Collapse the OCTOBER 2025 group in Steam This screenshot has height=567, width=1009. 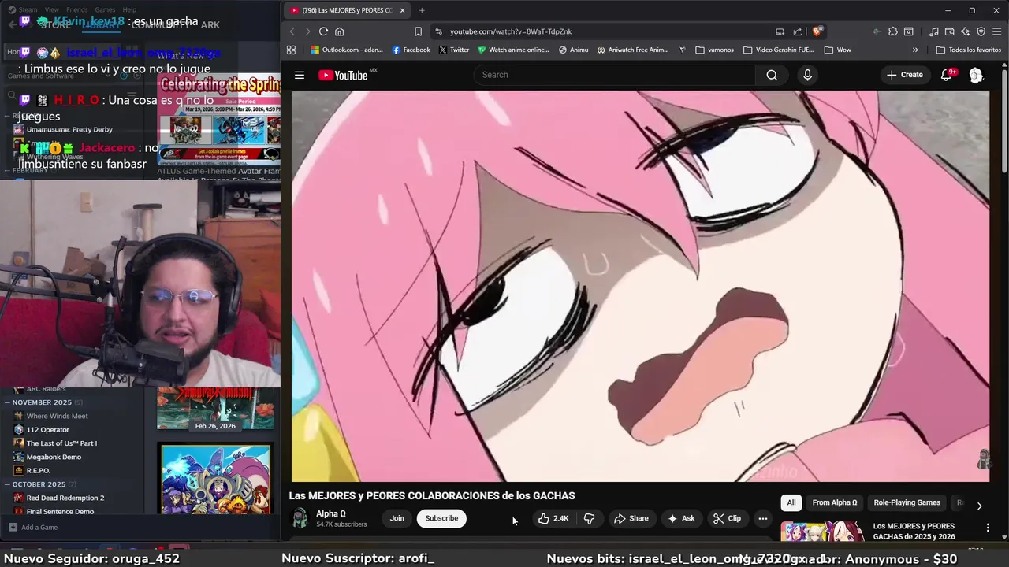6,484
